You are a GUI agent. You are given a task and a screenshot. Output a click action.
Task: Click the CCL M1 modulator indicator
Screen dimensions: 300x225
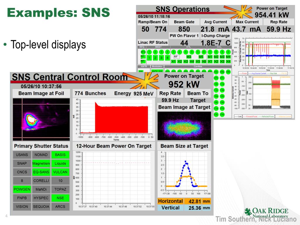(210, 57)
